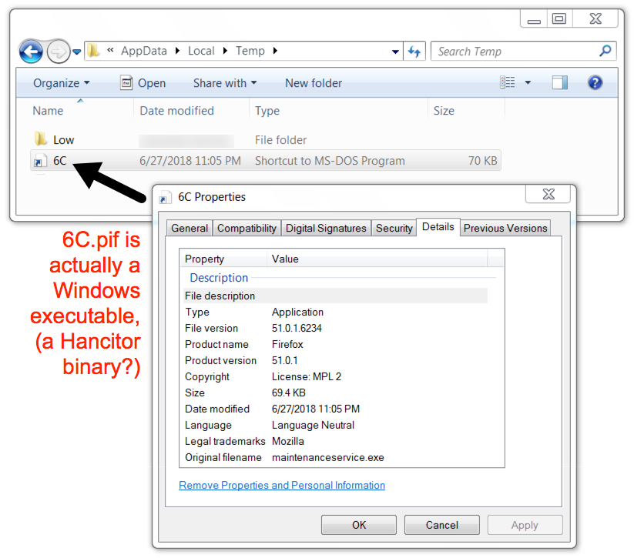Toggle the preview pane icon
The image size is (634, 558).
(x=560, y=82)
